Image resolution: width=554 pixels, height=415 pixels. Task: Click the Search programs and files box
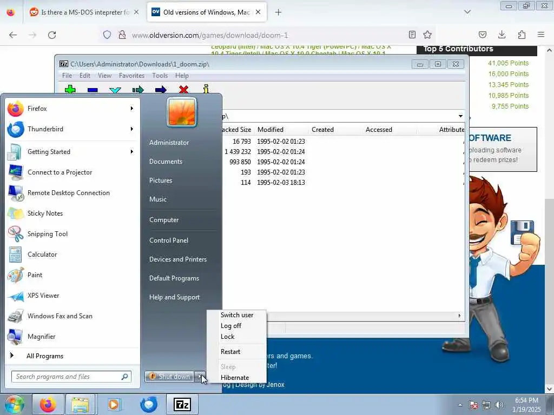(x=71, y=377)
